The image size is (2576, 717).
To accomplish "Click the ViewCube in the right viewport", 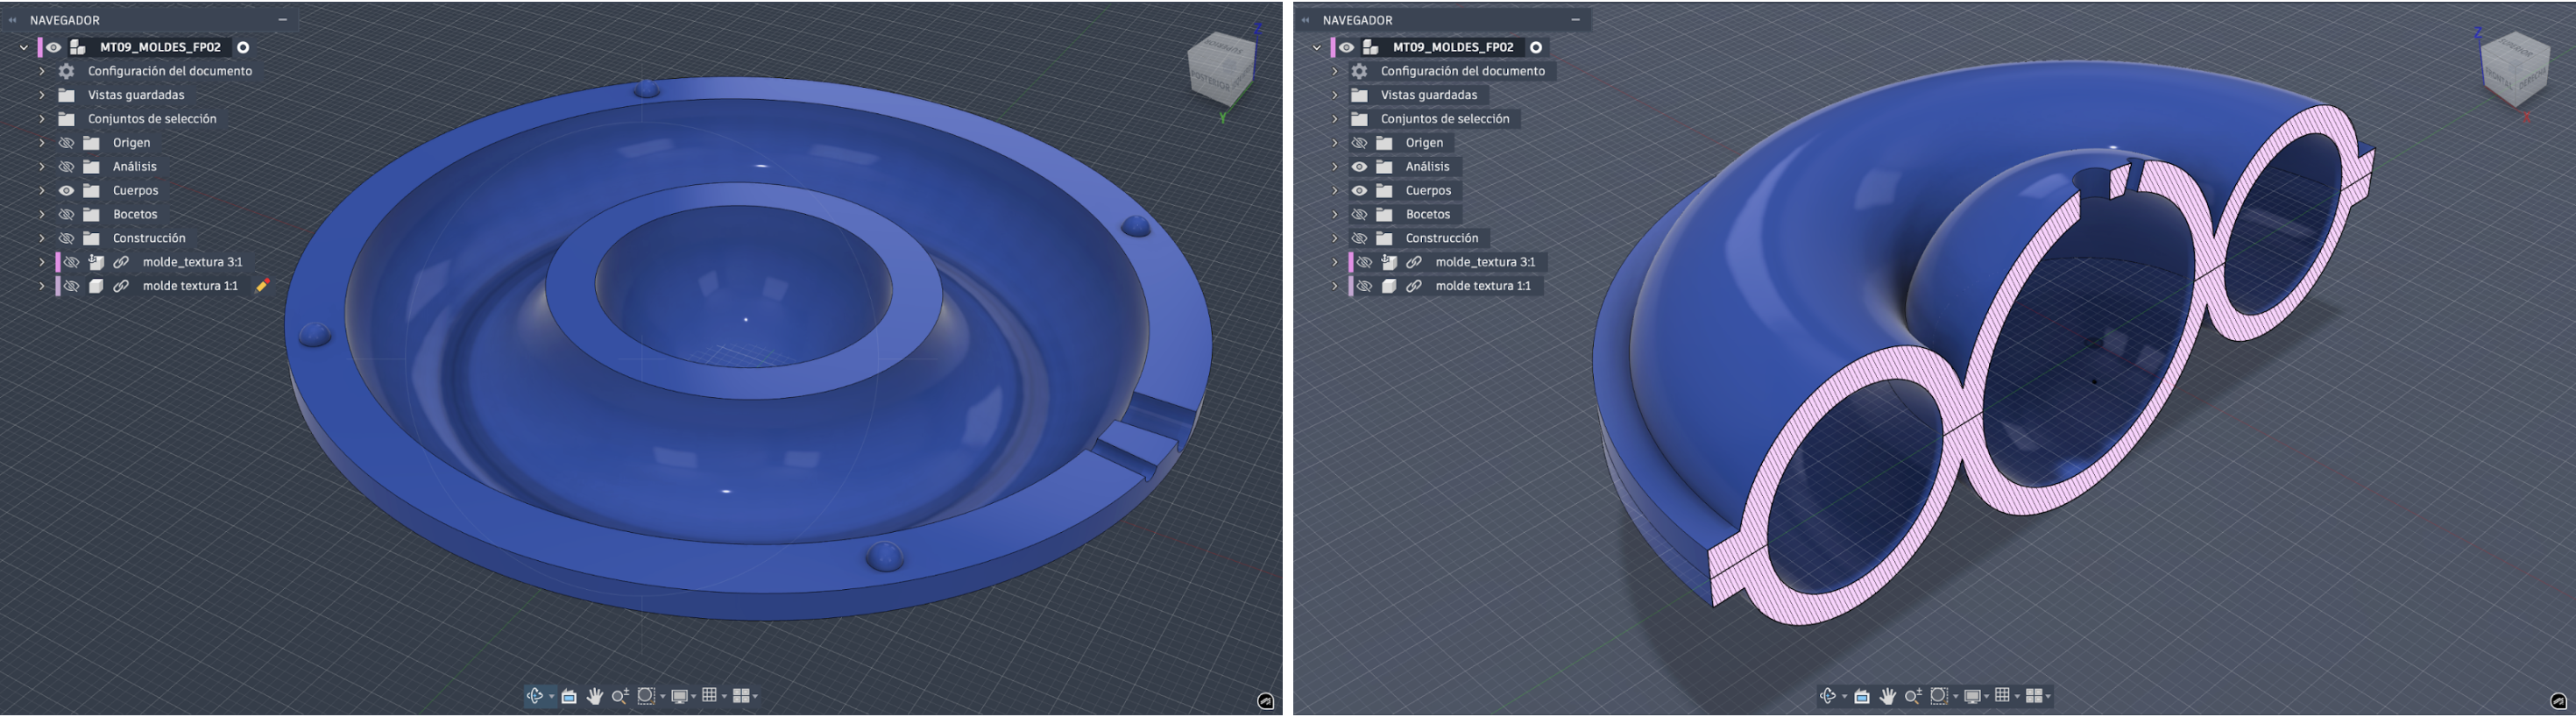I will tap(2513, 67).
